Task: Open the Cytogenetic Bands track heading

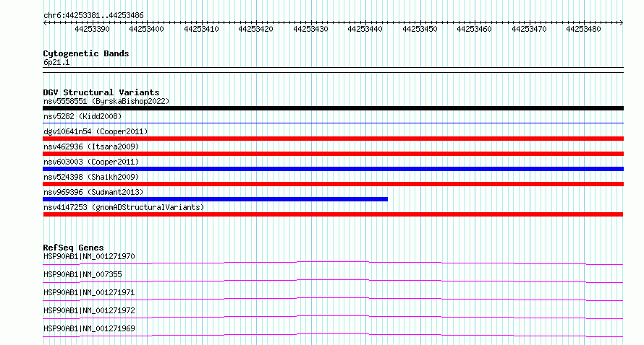Action: coord(86,53)
